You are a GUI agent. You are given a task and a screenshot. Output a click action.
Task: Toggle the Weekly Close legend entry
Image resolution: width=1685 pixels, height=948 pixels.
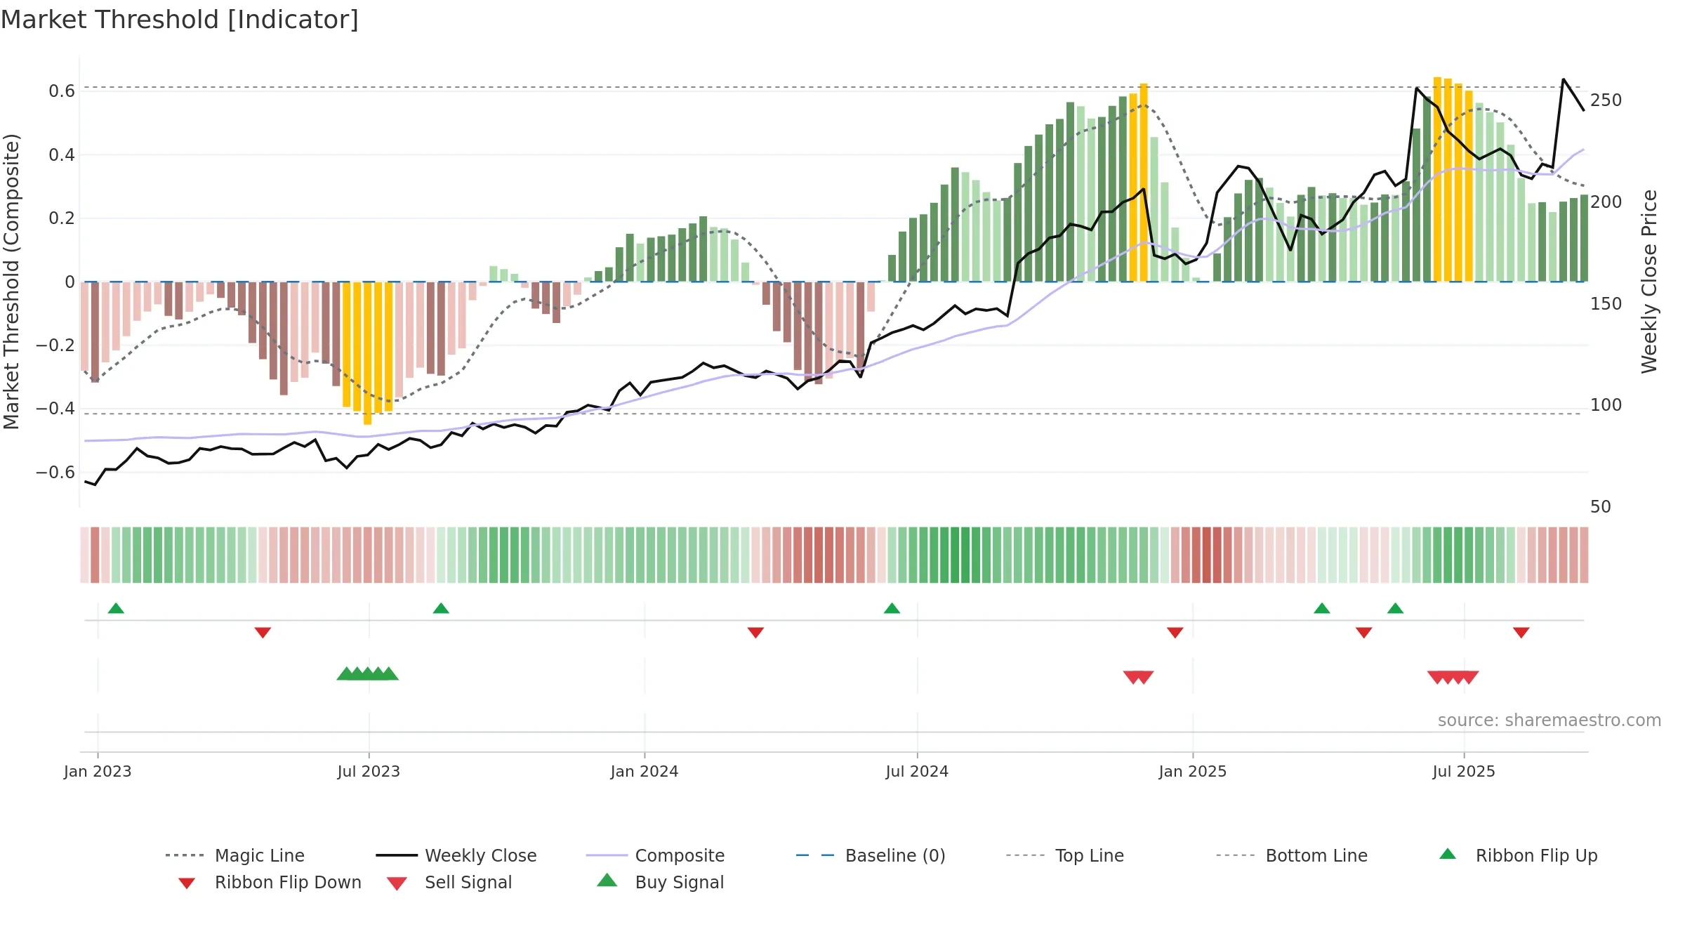(456, 855)
